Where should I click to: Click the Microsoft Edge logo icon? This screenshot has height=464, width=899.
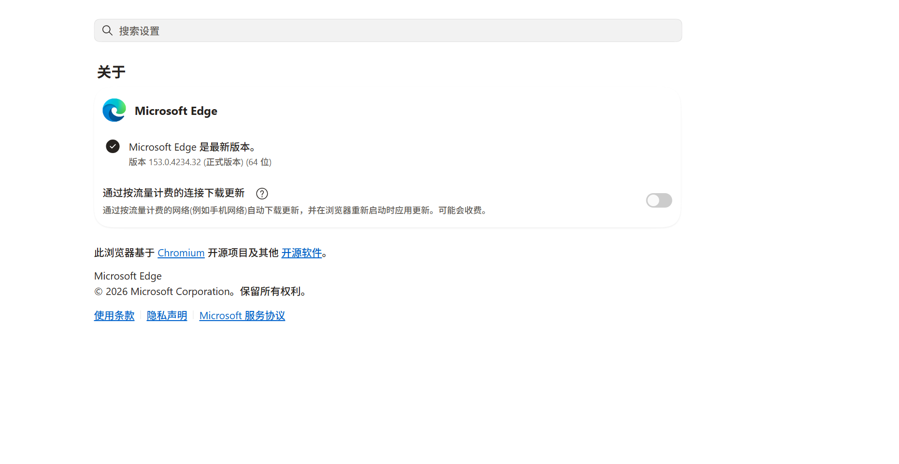(x=114, y=111)
